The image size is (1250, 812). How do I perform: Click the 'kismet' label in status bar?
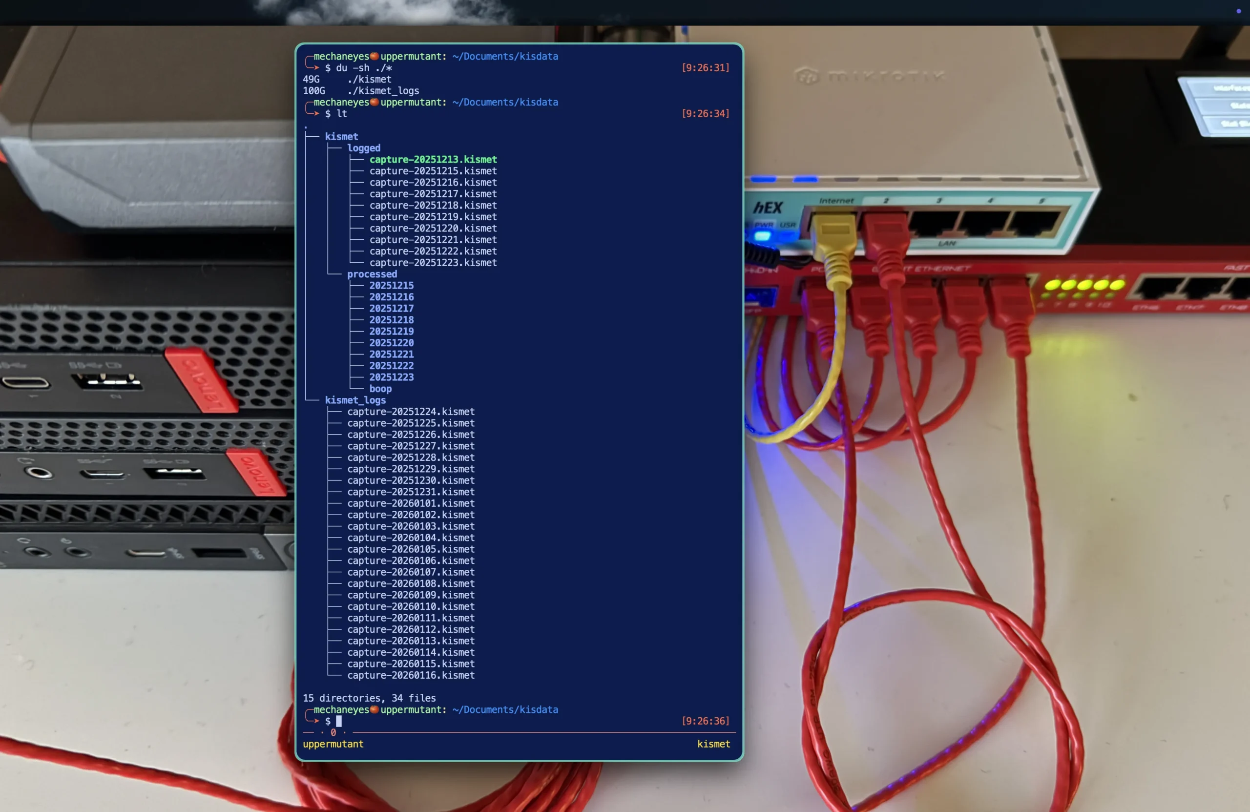(713, 744)
